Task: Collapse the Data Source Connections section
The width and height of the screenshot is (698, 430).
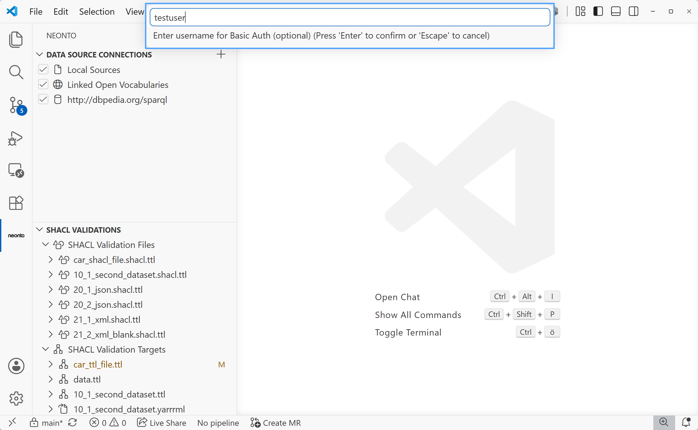Action: (40, 54)
